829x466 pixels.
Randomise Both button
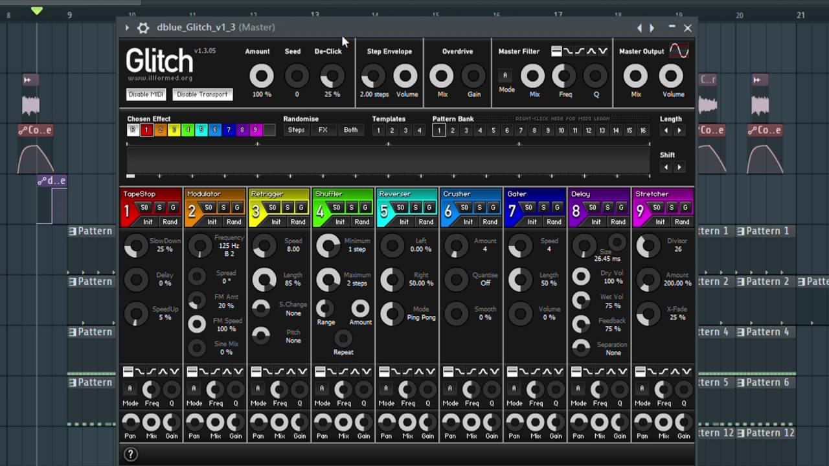coord(350,130)
